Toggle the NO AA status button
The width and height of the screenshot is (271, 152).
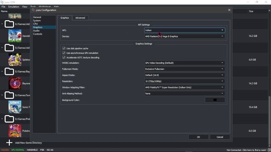click(50, 150)
